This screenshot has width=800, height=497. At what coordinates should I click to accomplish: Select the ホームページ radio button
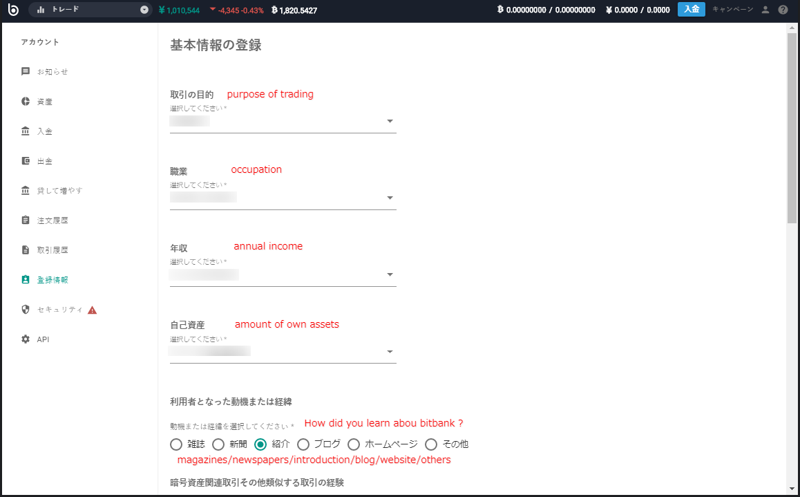pyautogui.click(x=354, y=444)
